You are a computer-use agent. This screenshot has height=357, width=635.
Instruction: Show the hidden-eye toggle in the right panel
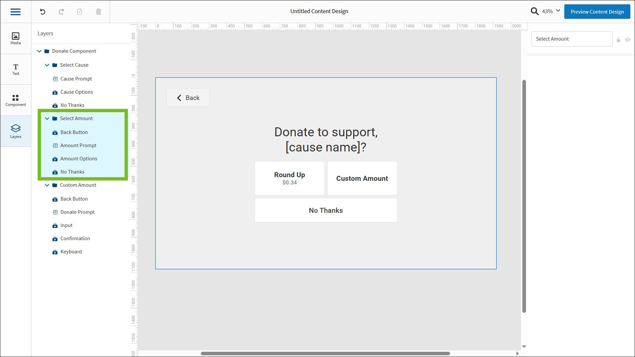coord(628,40)
